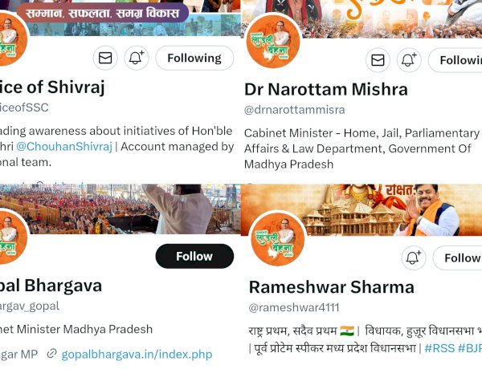This screenshot has width=482, height=369.
Task: Open Rameshwar Sharma's orange profile picture
Action: coord(278,240)
